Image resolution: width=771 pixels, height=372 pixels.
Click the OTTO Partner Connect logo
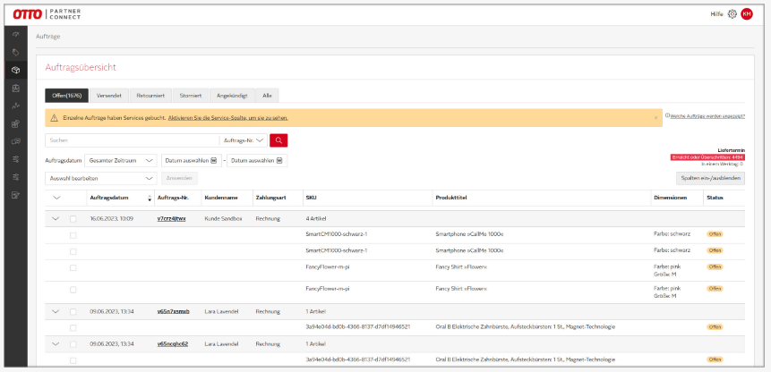pyautogui.click(x=47, y=14)
